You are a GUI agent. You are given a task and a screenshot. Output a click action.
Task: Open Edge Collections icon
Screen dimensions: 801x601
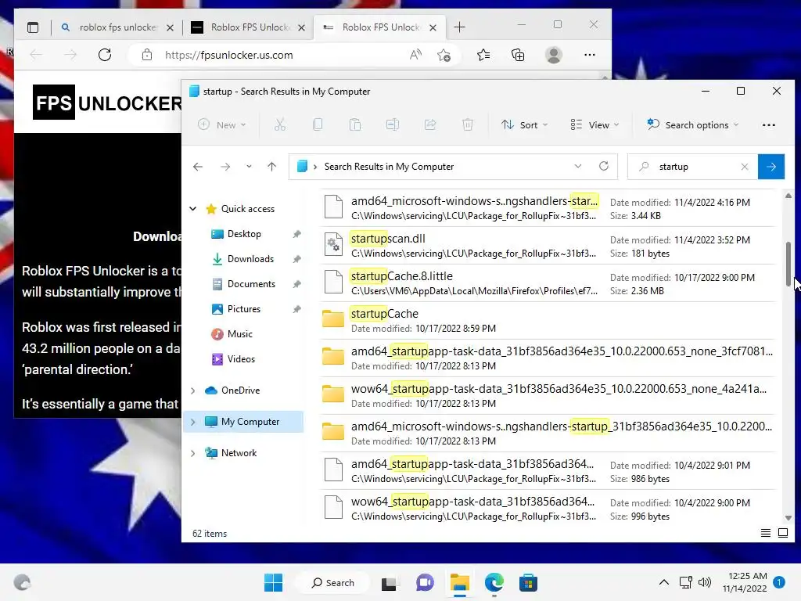[518, 55]
